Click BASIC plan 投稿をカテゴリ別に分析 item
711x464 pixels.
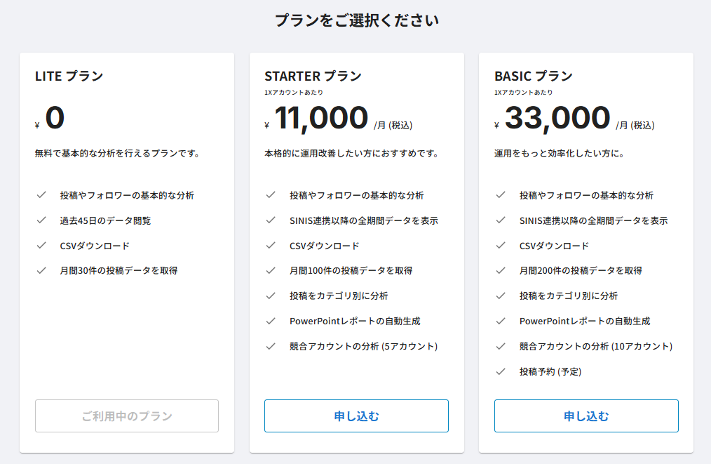point(568,296)
